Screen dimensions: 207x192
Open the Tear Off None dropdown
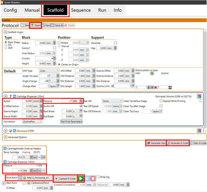click(112, 101)
